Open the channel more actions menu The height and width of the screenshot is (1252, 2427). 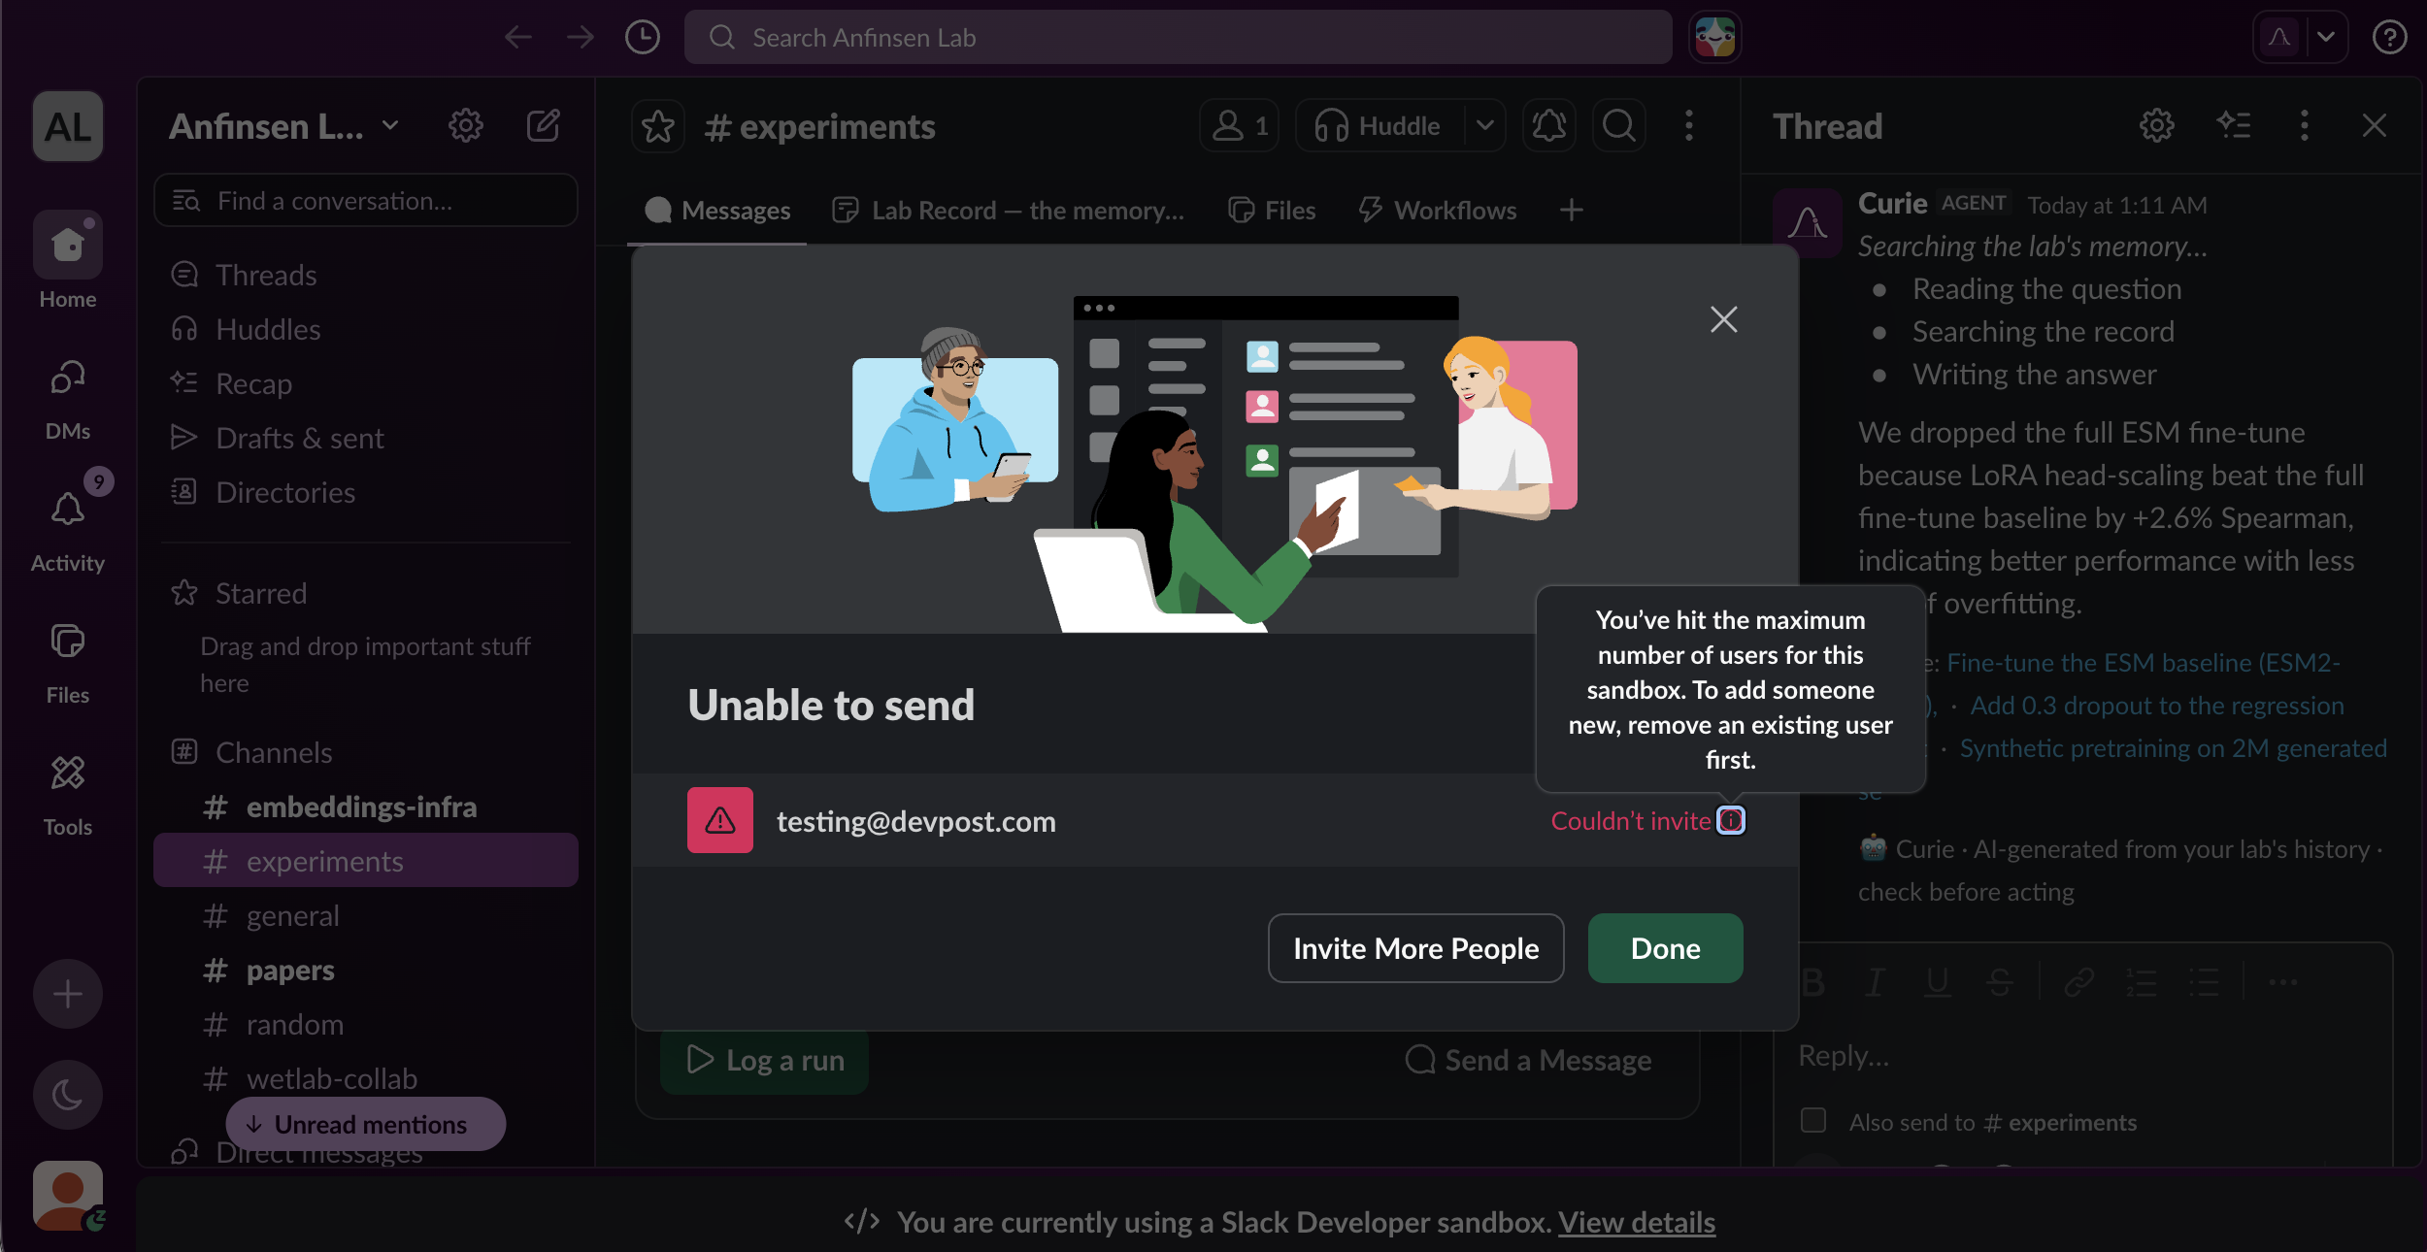(1689, 126)
